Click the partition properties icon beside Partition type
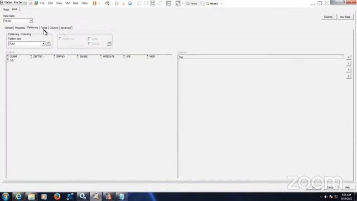 (x=49, y=44)
